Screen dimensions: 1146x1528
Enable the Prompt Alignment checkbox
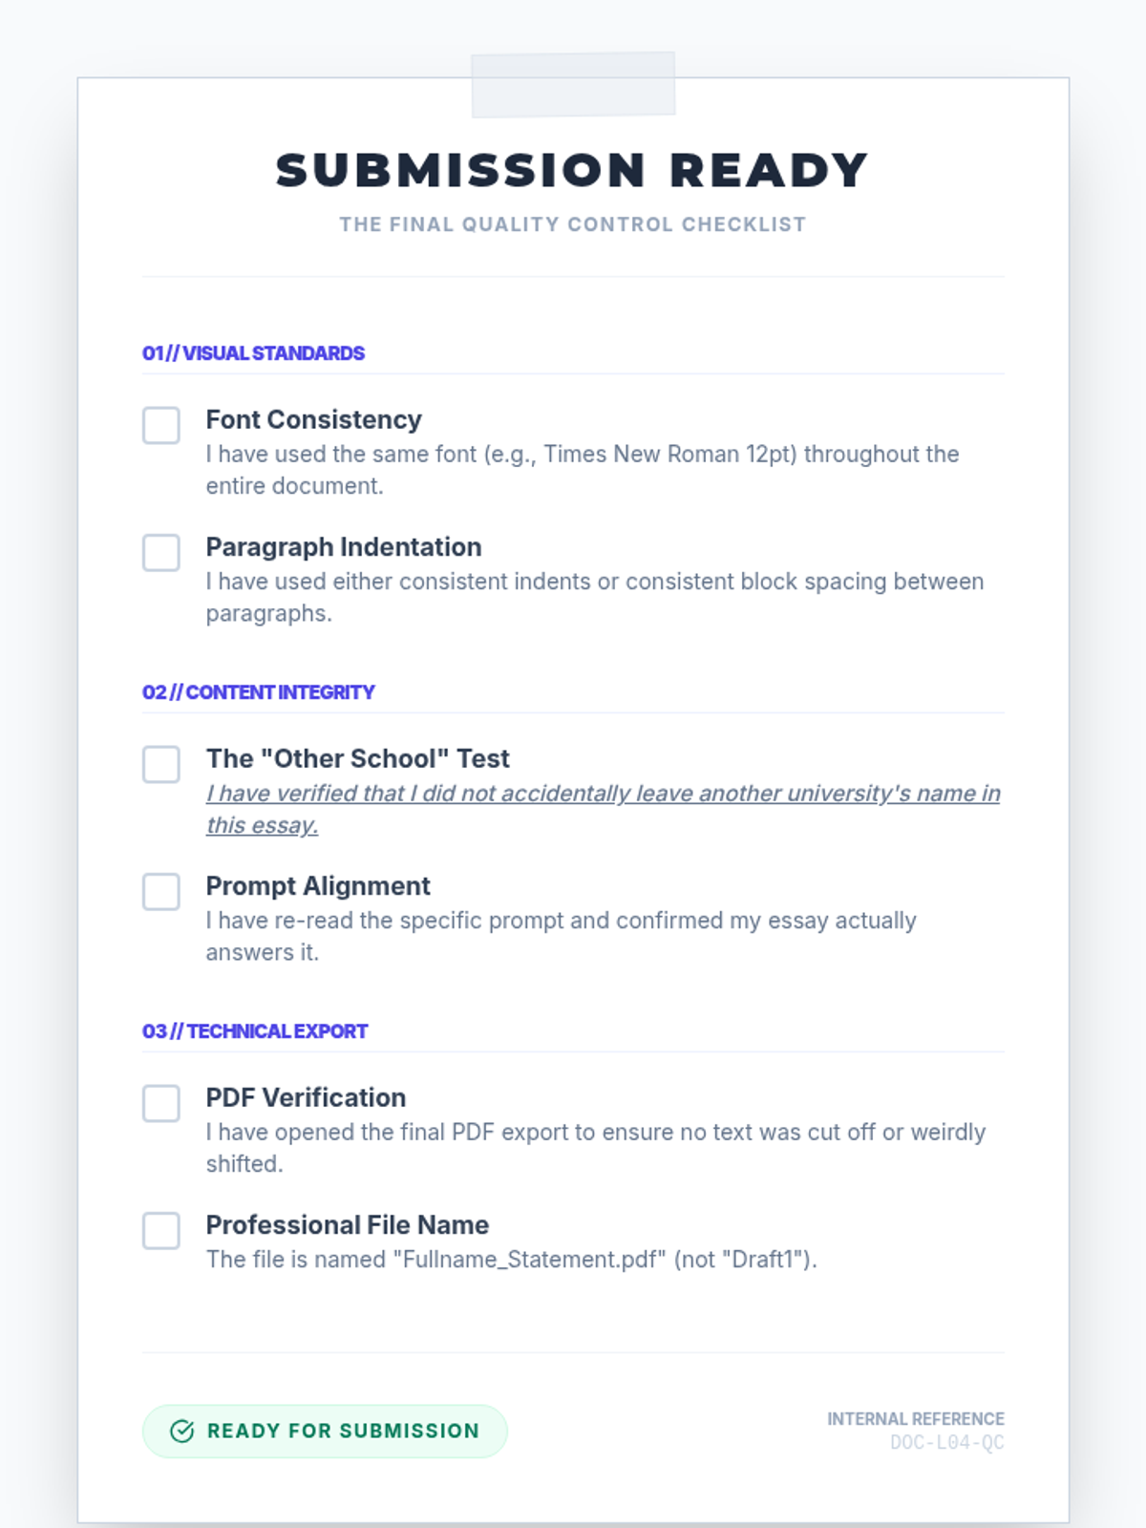pos(161,891)
